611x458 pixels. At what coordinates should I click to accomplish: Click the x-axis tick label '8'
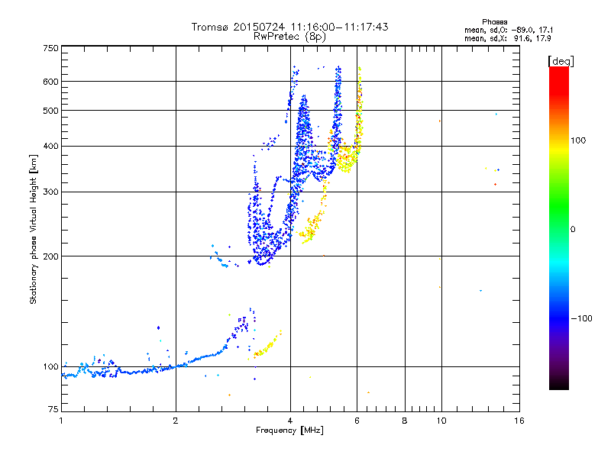pyautogui.click(x=405, y=421)
